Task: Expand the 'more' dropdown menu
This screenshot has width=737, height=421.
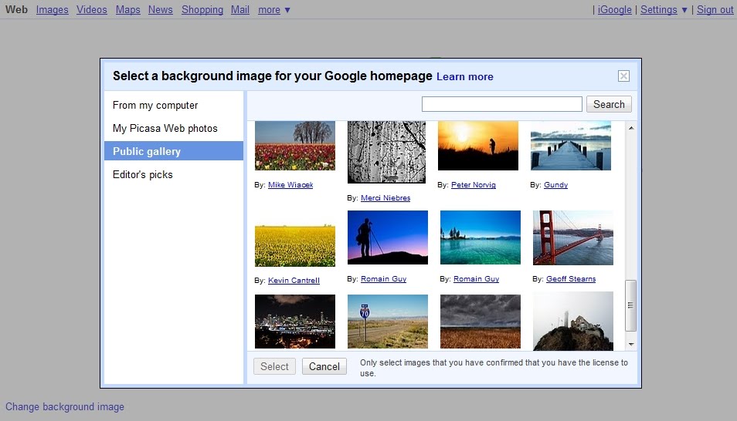Action: [x=274, y=9]
